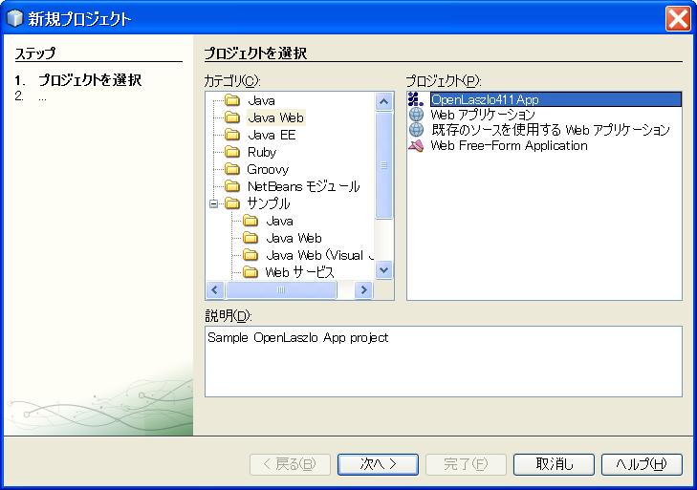
Task: Click the Groovy folder icon
Action: (x=232, y=169)
